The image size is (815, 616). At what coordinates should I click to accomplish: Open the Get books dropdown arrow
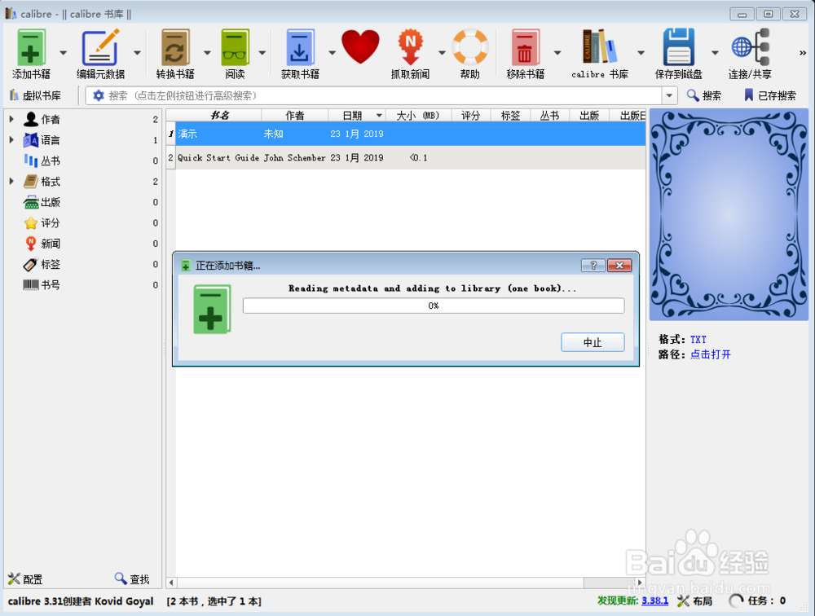pyautogui.click(x=333, y=52)
